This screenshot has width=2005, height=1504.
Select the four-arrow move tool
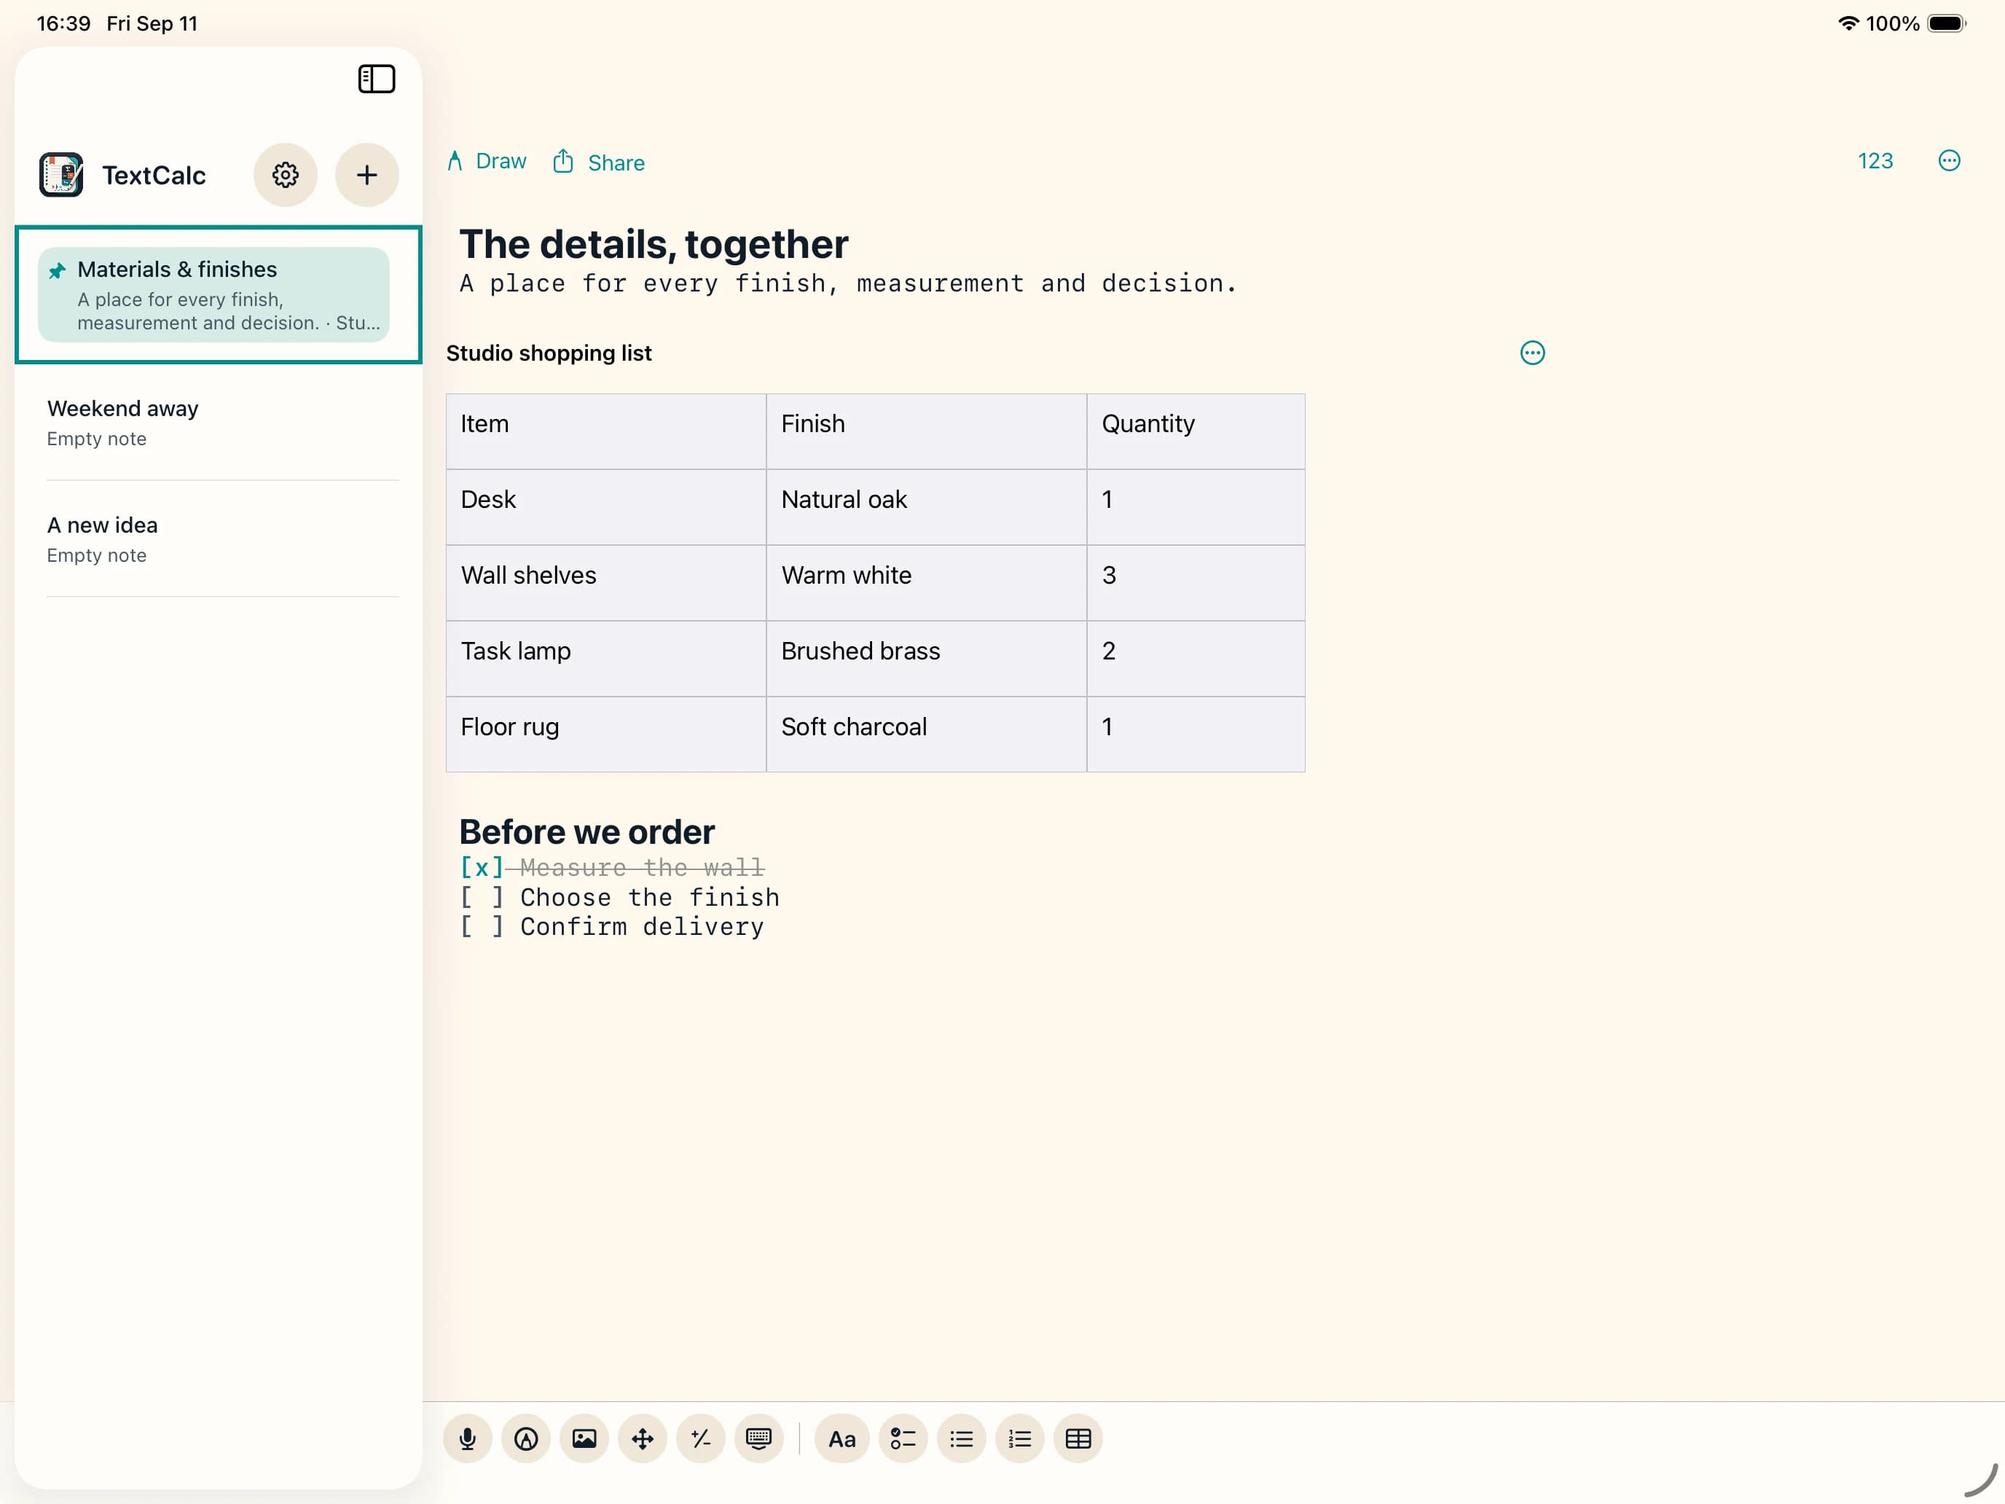pyautogui.click(x=642, y=1438)
